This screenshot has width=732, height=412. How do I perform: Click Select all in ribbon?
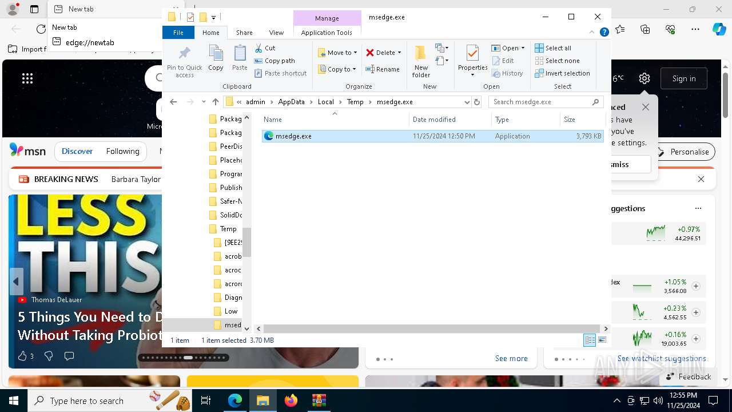[x=553, y=48]
